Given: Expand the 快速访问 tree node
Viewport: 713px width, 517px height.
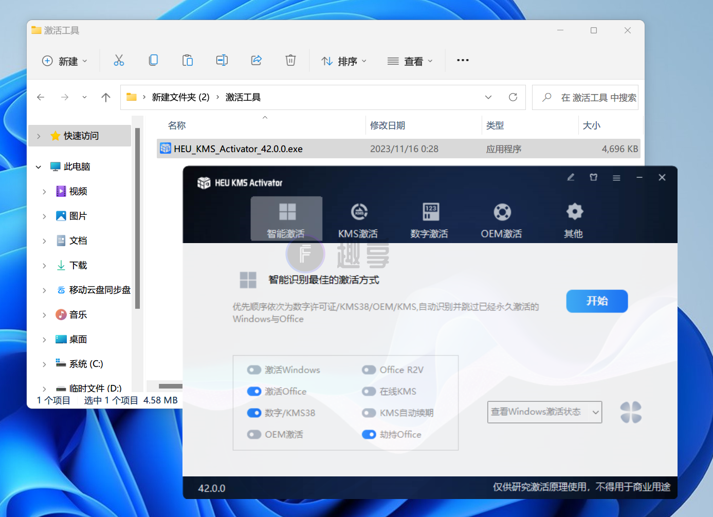Looking at the screenshot, I should click(39, 136).
